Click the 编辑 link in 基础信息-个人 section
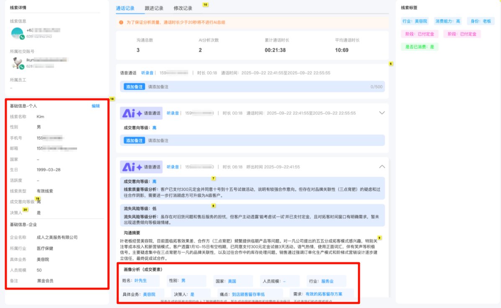The image size is (501, 308). 96,106
